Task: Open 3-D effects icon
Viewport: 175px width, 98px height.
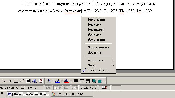Action: click(100, 81)
